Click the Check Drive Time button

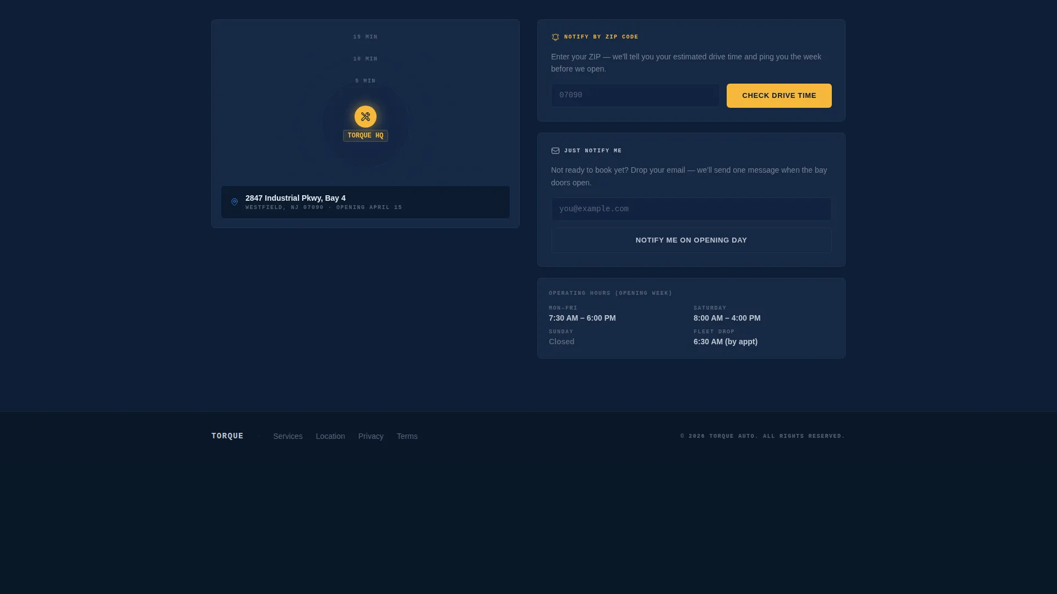click(779, 96)
